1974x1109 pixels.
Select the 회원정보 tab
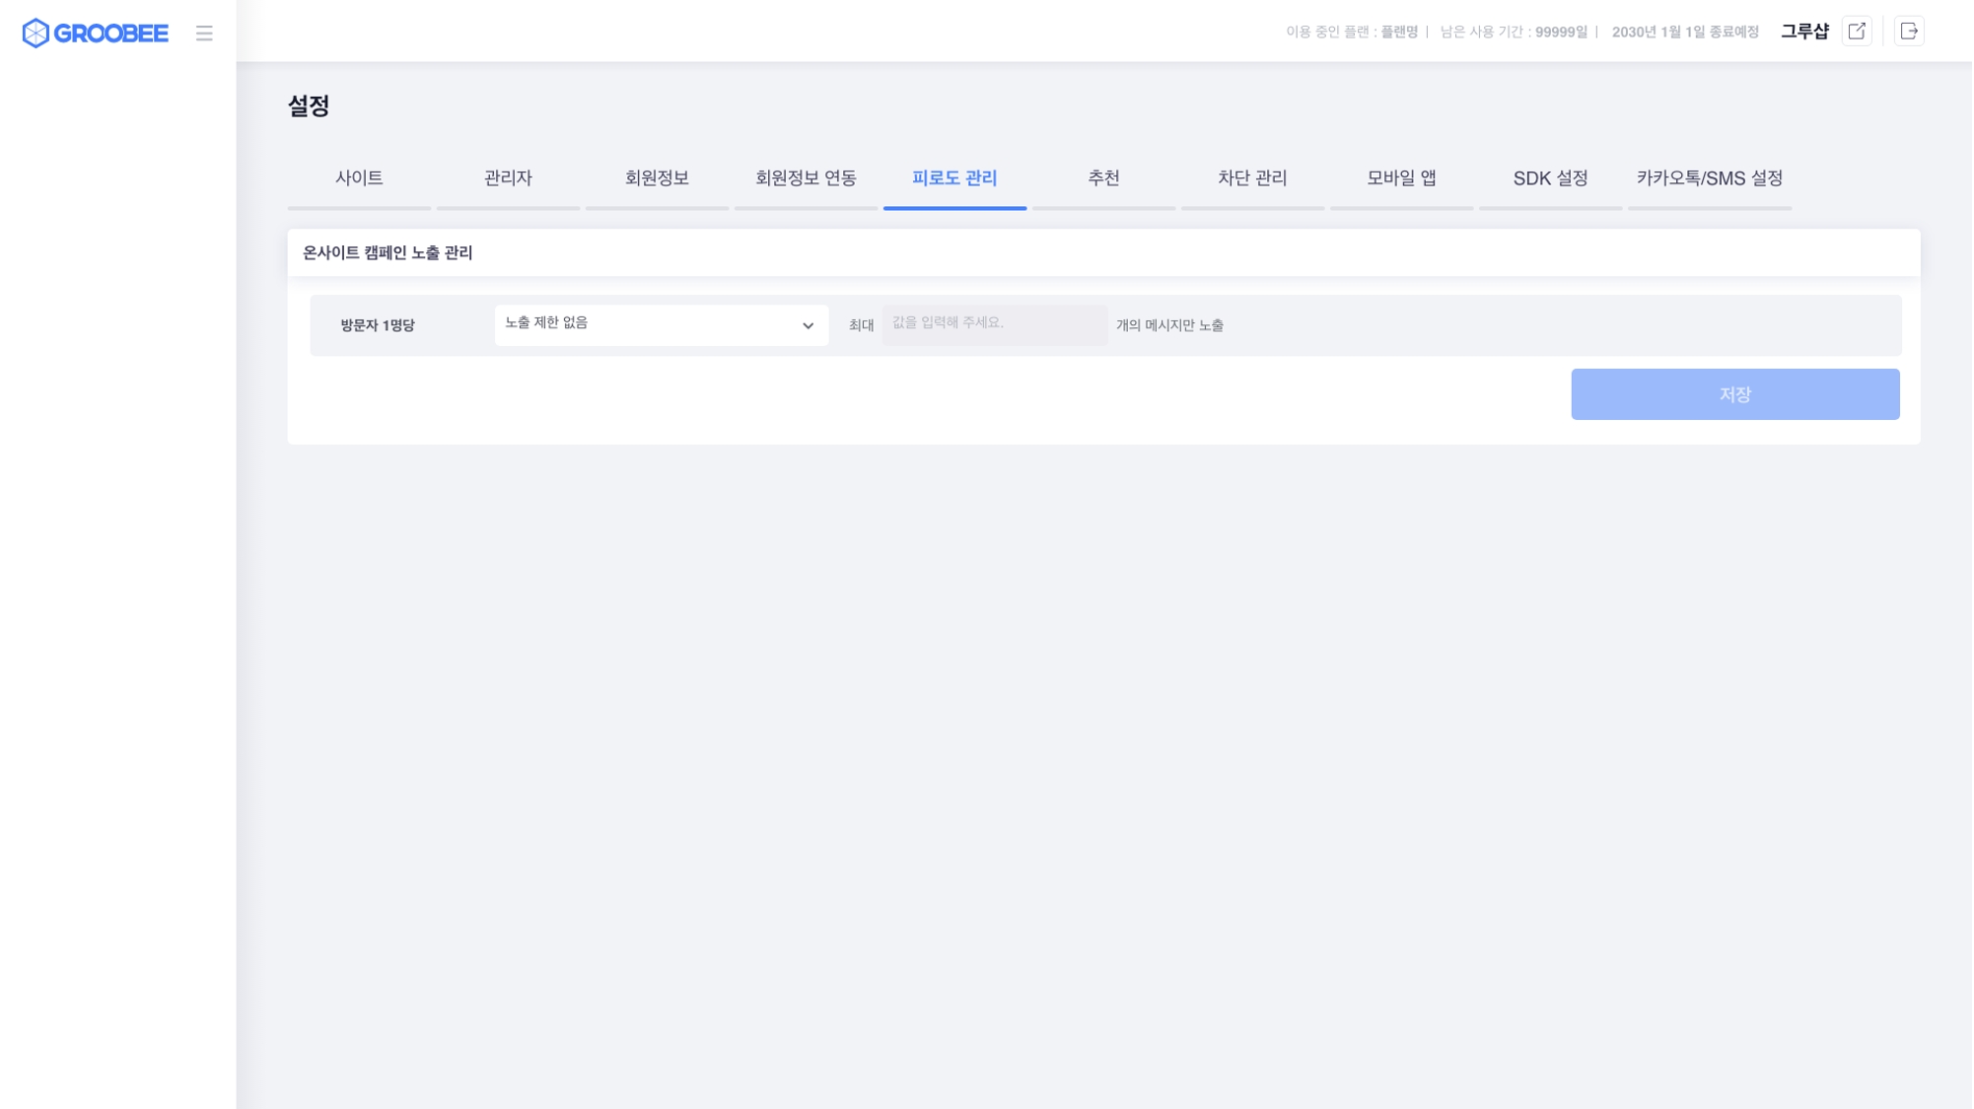pos(657,178)
